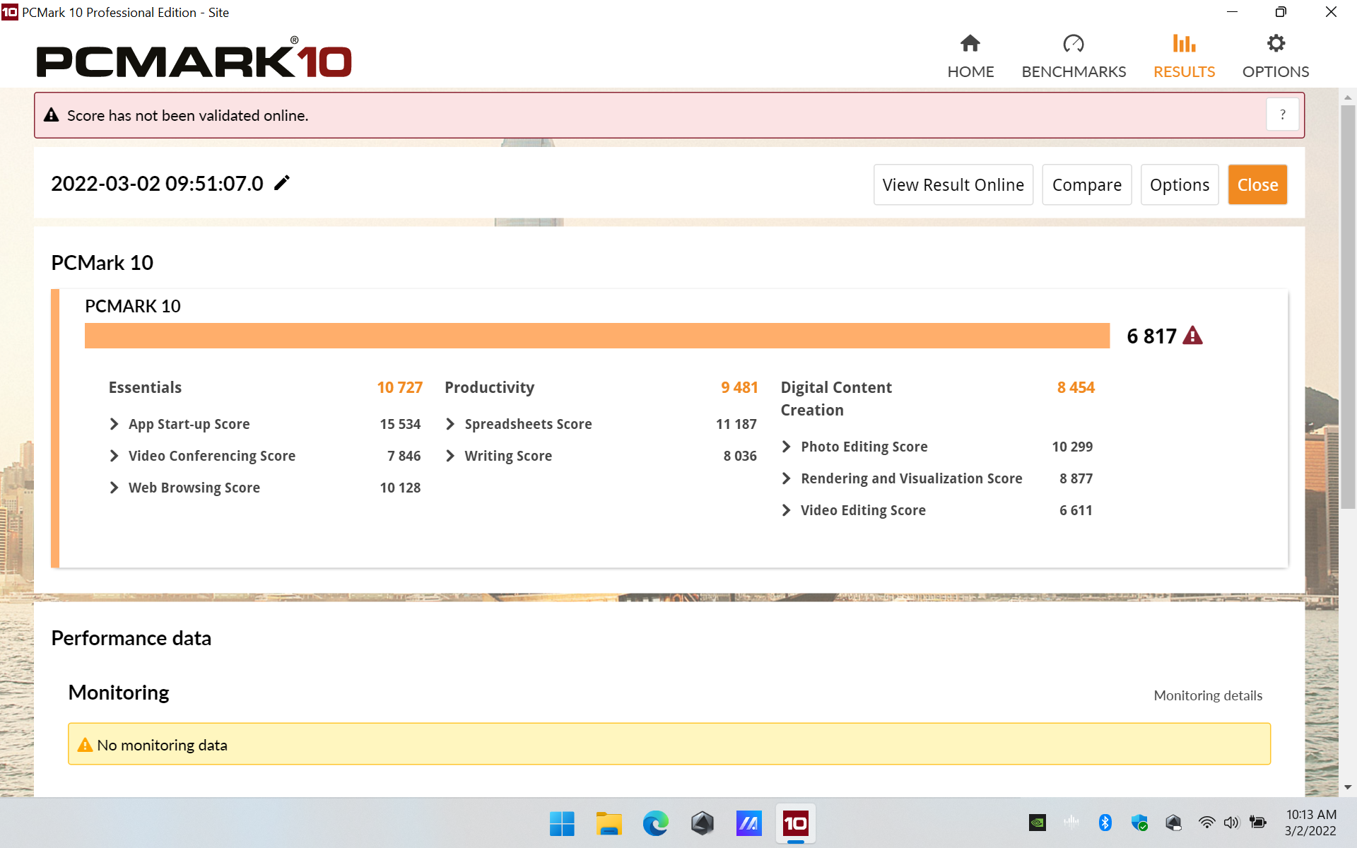Click the benchmarks gauge icon

click(1074, 44)
